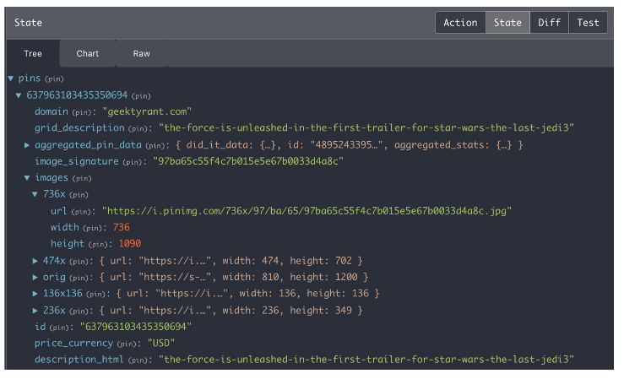This screenshot has height=379, width=624.
Task: Select the pinimg 736x url value
Action: (x=307, y=211)
